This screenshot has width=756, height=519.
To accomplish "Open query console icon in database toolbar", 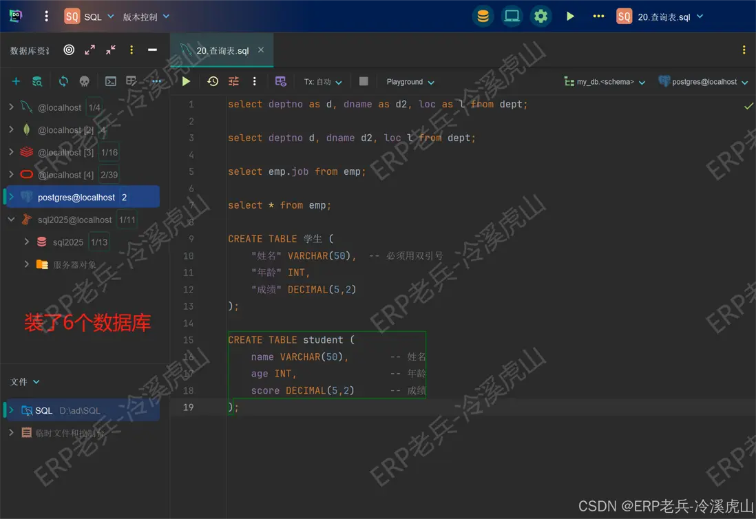I will click(110, 81).
